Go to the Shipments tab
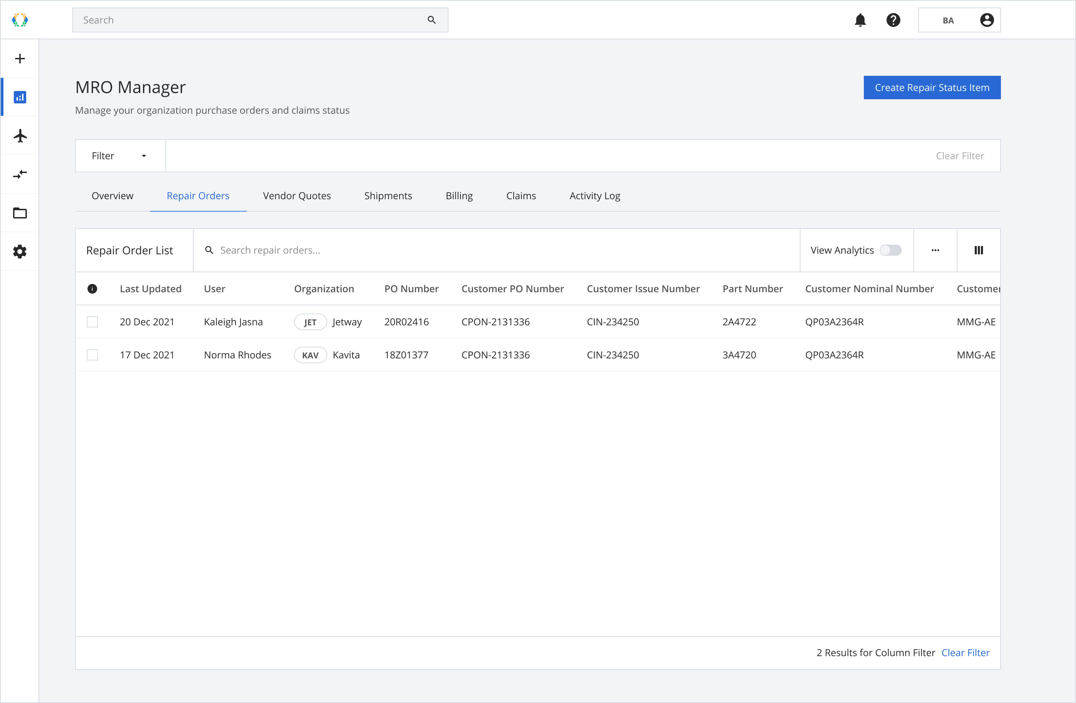1076x703 pixels. coord(388,196)
